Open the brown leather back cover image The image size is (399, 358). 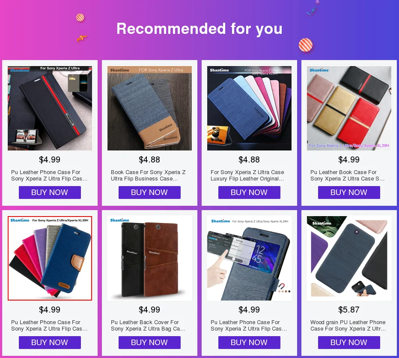150,258
